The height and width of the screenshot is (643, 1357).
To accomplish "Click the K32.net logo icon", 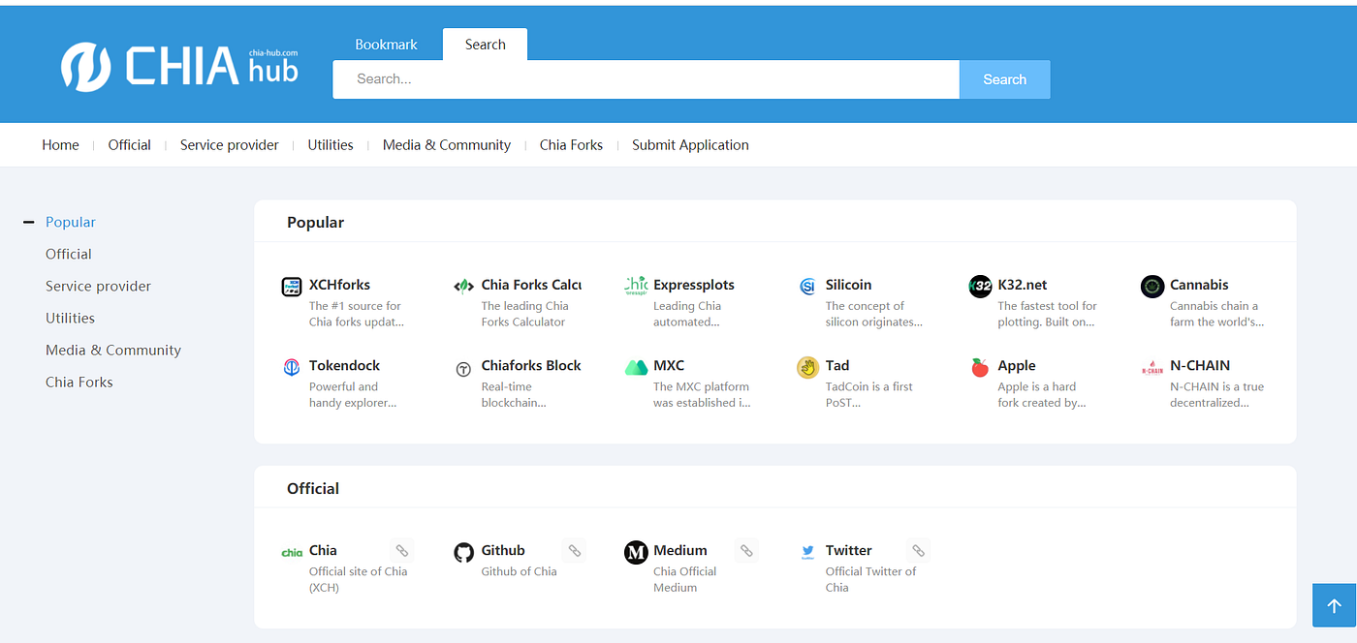I will [x=980, y=286].
